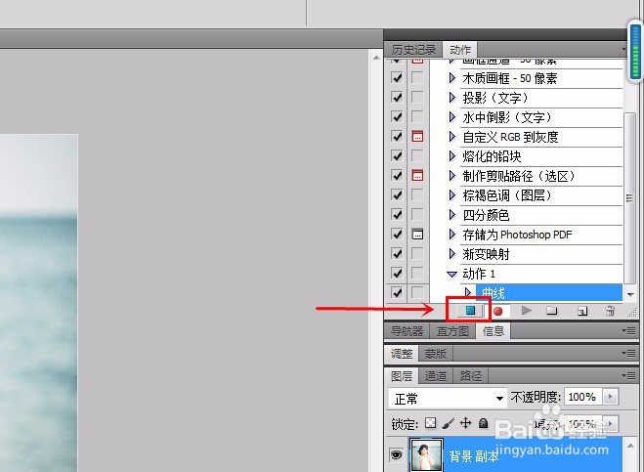Screen dimensions: 644x472
Task: Select the 动作 tab
Action: click(460, 50)
